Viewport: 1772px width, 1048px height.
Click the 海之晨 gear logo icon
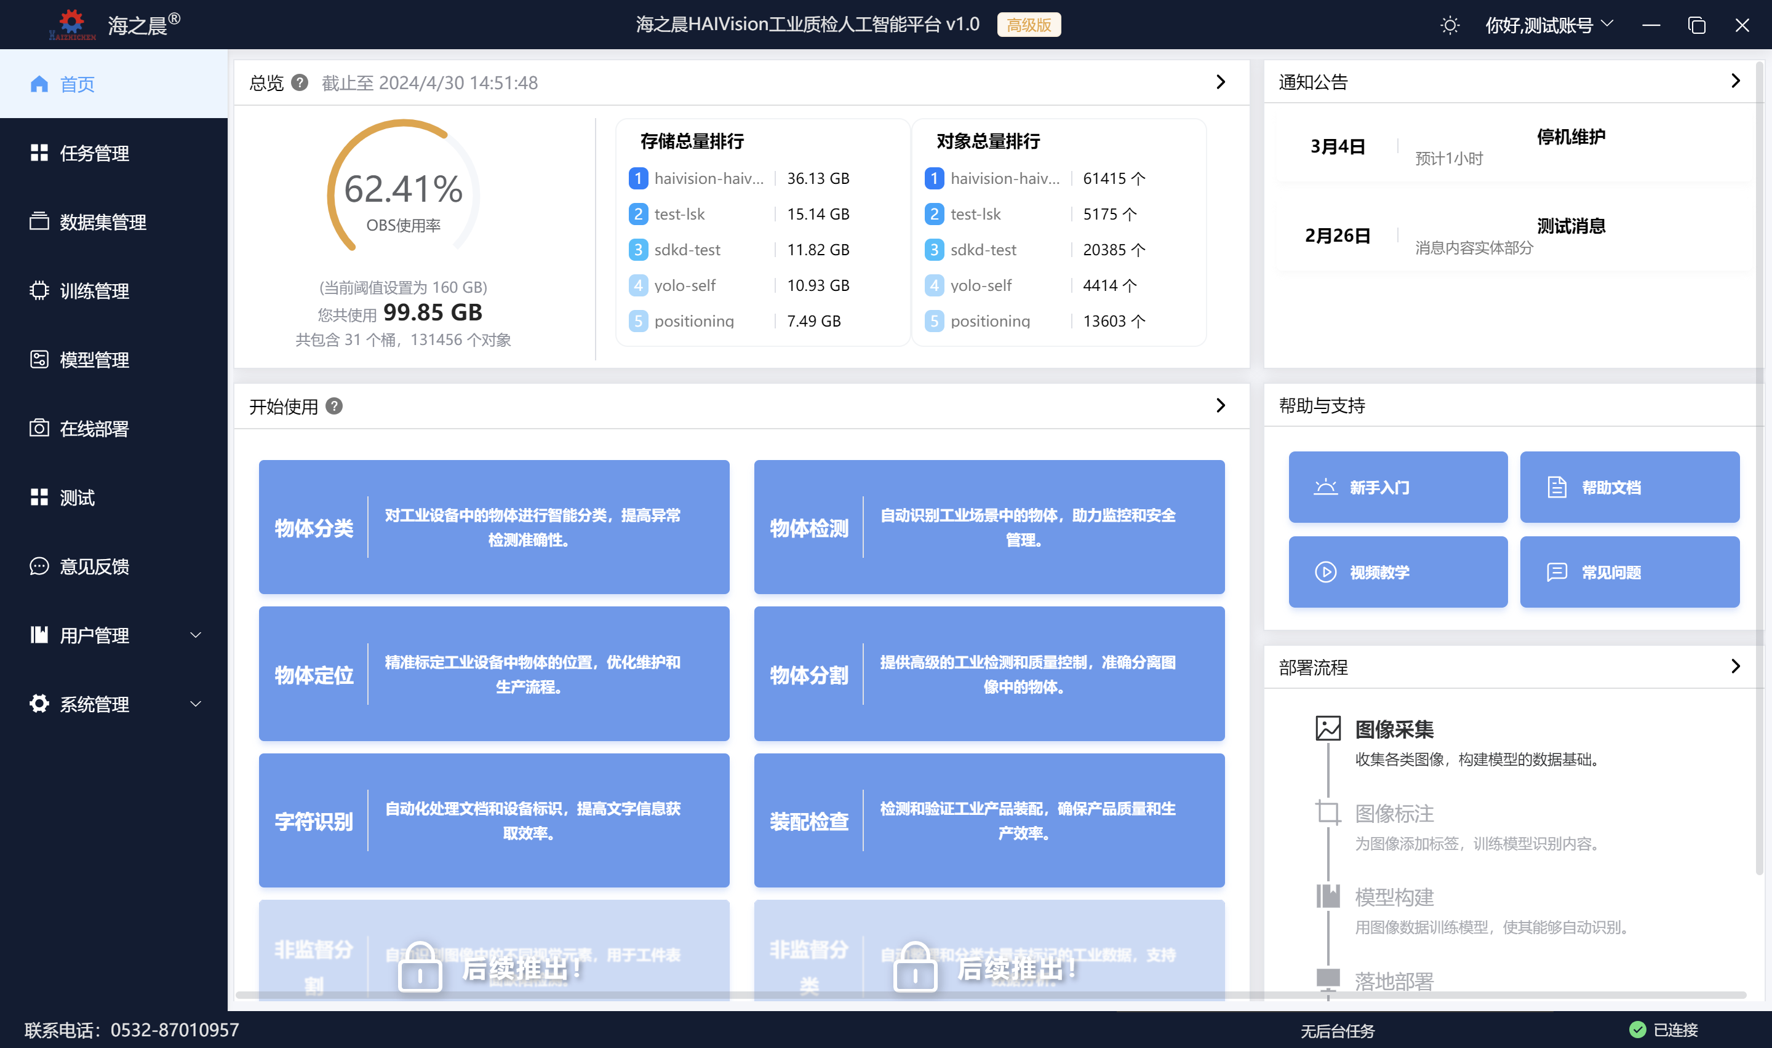72,25
